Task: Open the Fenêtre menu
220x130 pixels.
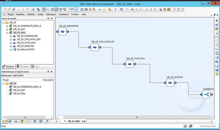Action: pyautogui.click(x=75, y=14)
